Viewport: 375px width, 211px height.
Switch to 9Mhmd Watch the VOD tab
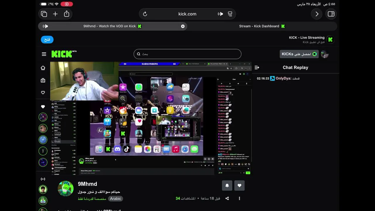point(112,26)
